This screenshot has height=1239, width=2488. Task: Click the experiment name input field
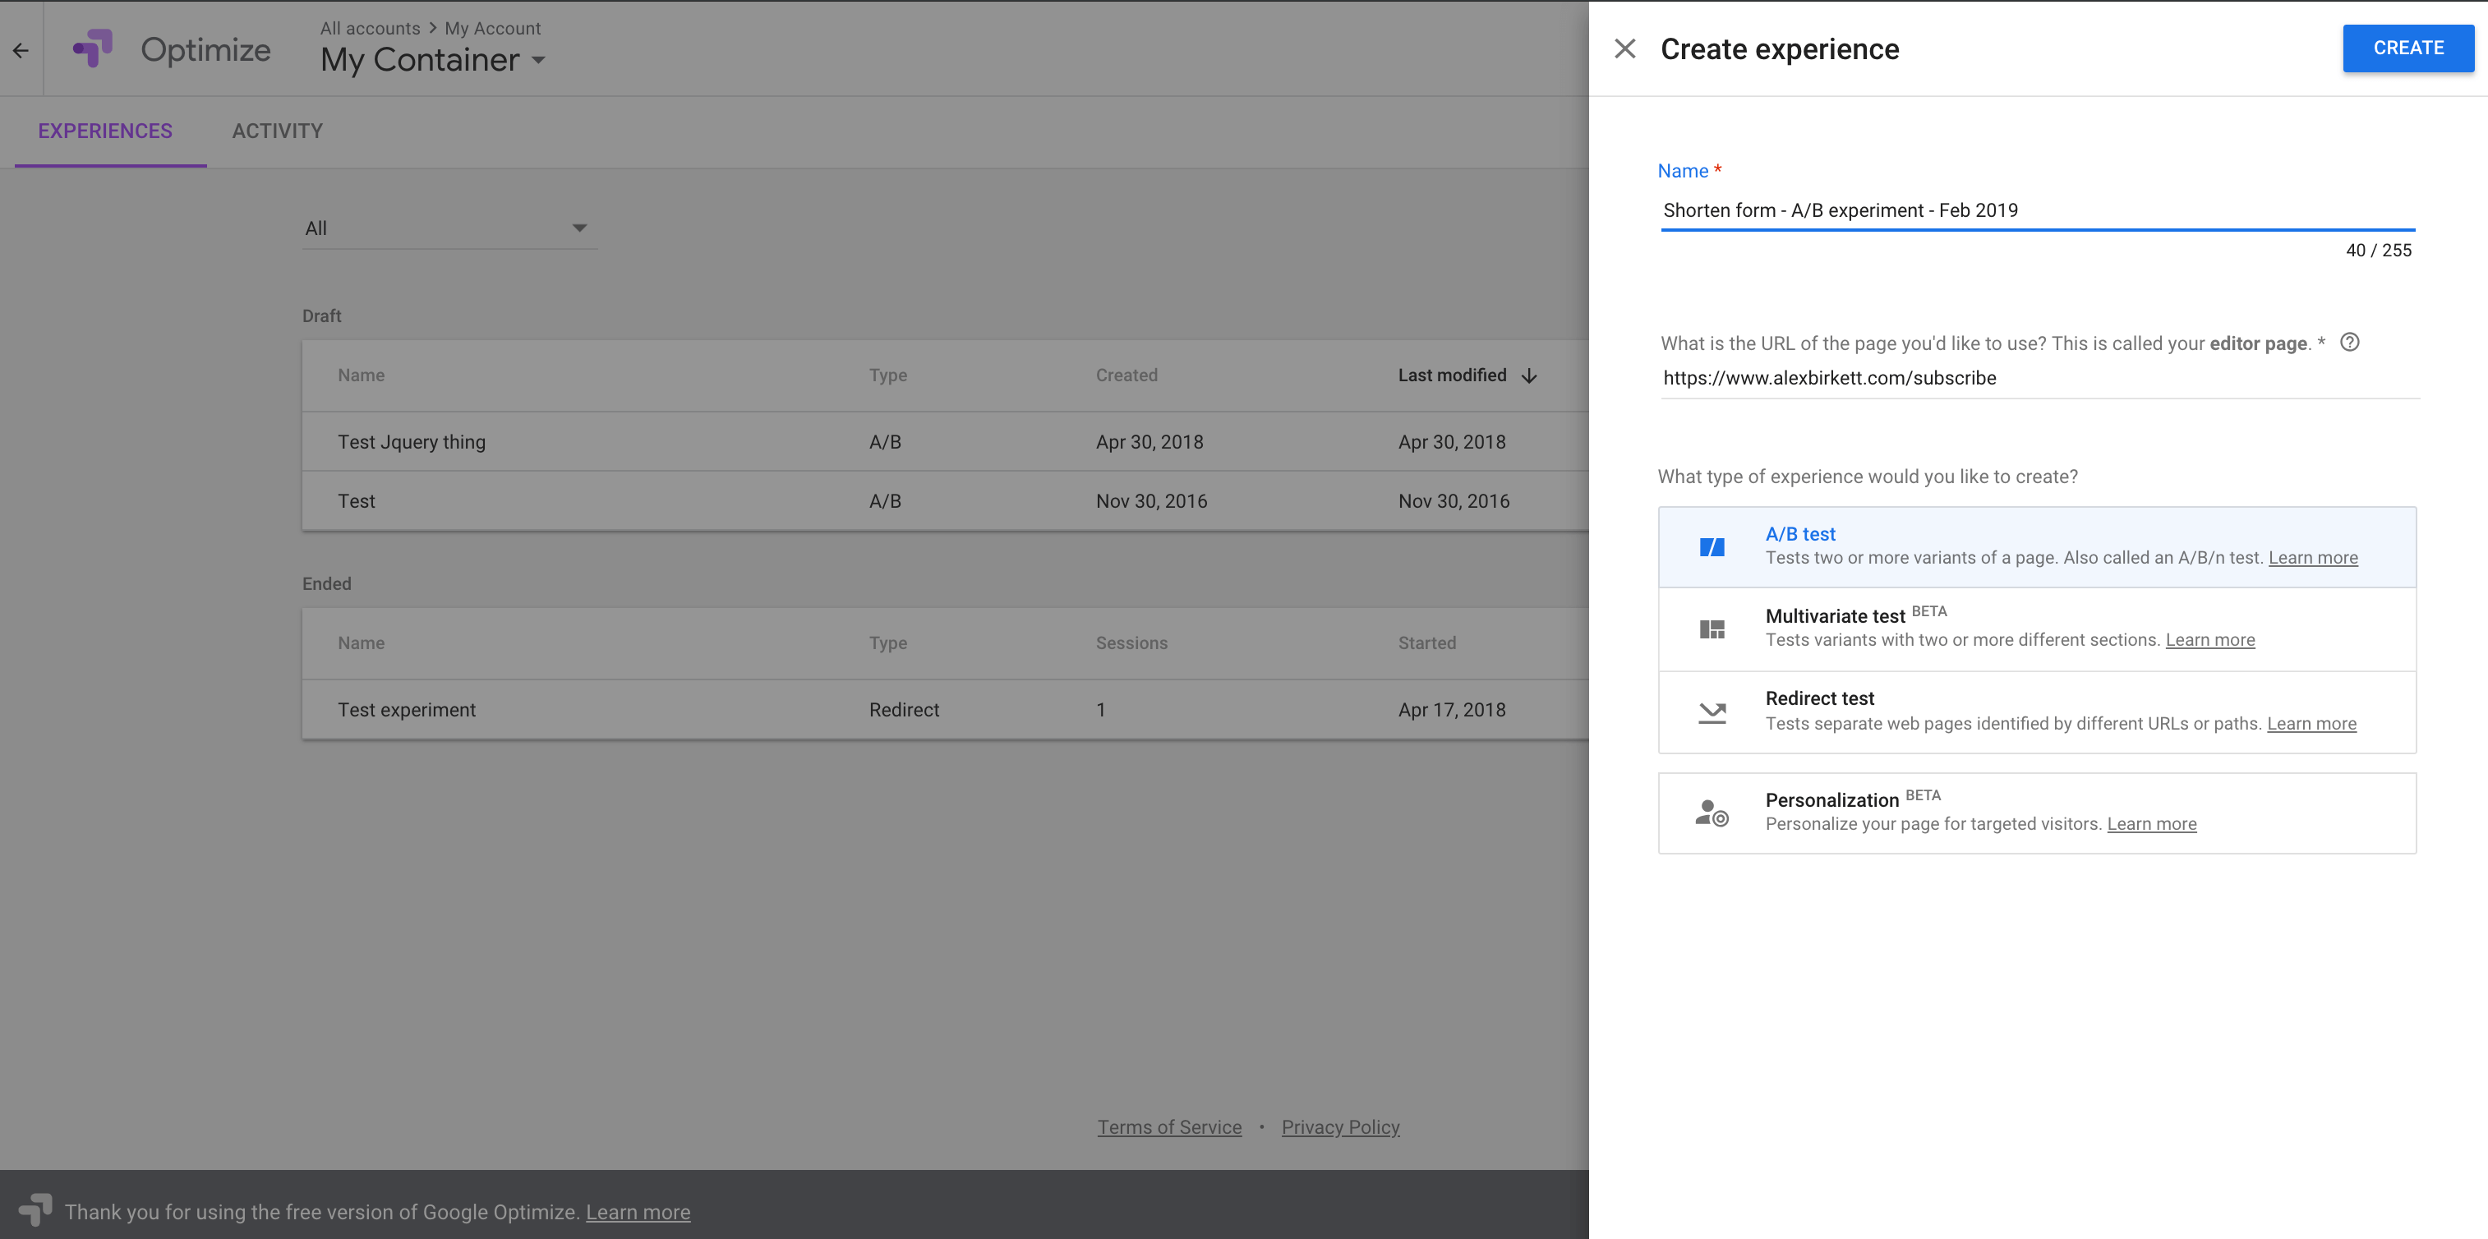pos(2036,208)
